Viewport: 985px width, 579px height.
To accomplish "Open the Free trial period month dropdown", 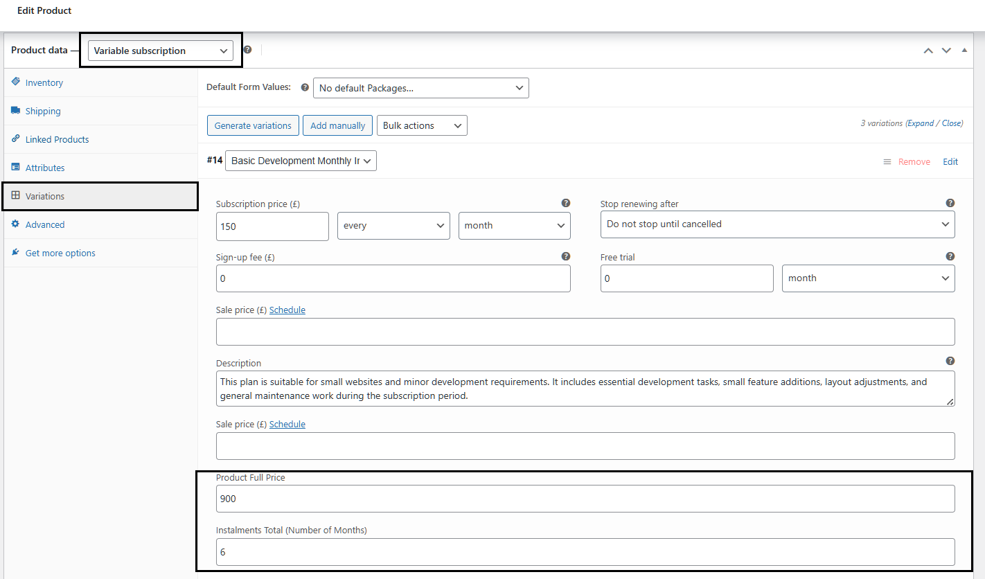I will 868,278.
